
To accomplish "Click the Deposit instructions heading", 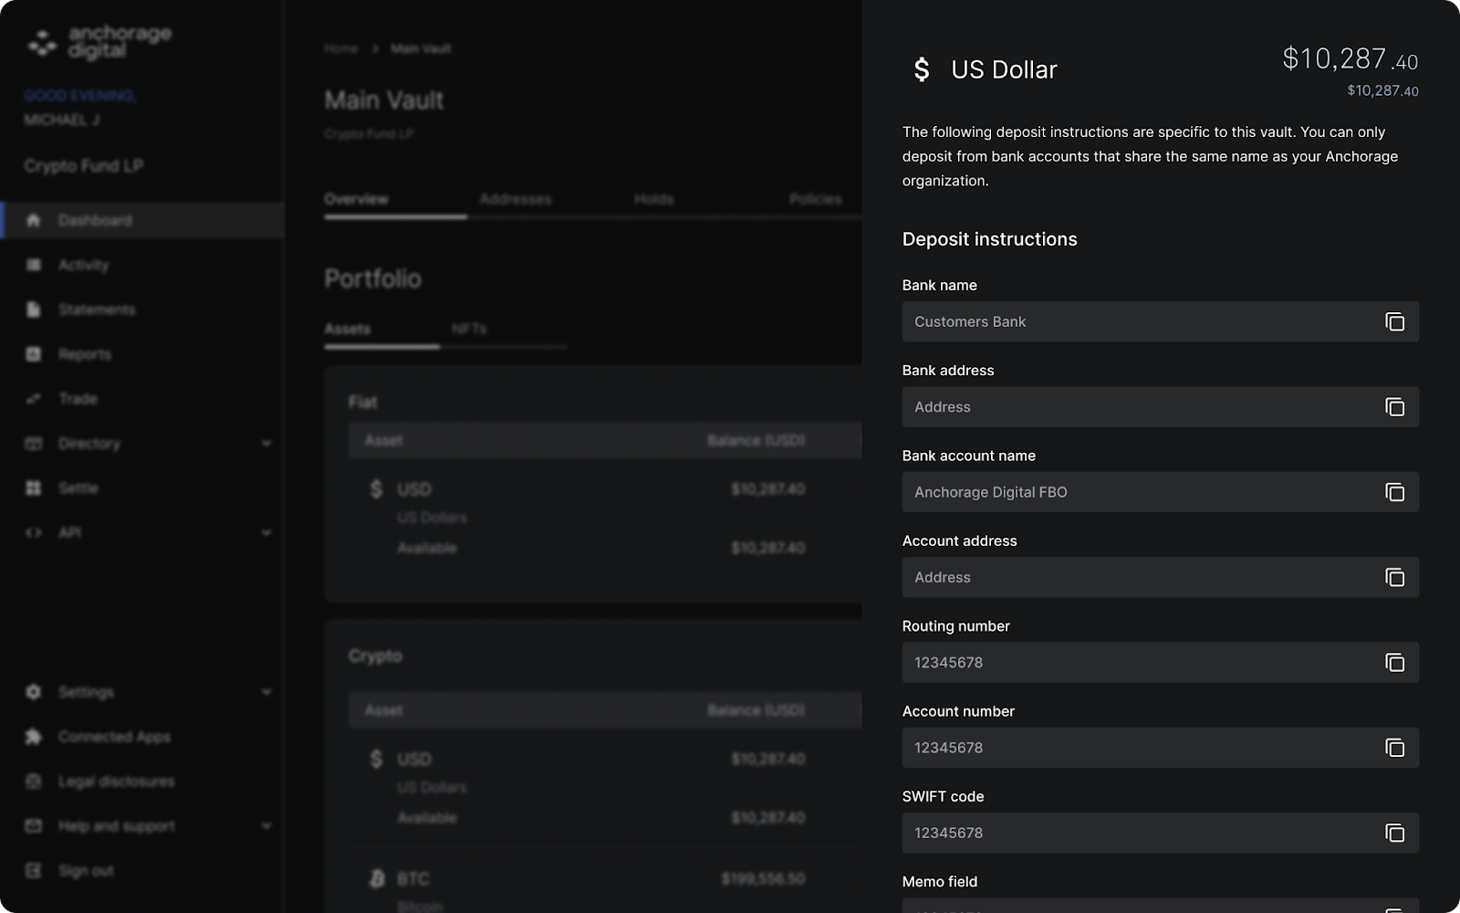I will pos(990,239).
